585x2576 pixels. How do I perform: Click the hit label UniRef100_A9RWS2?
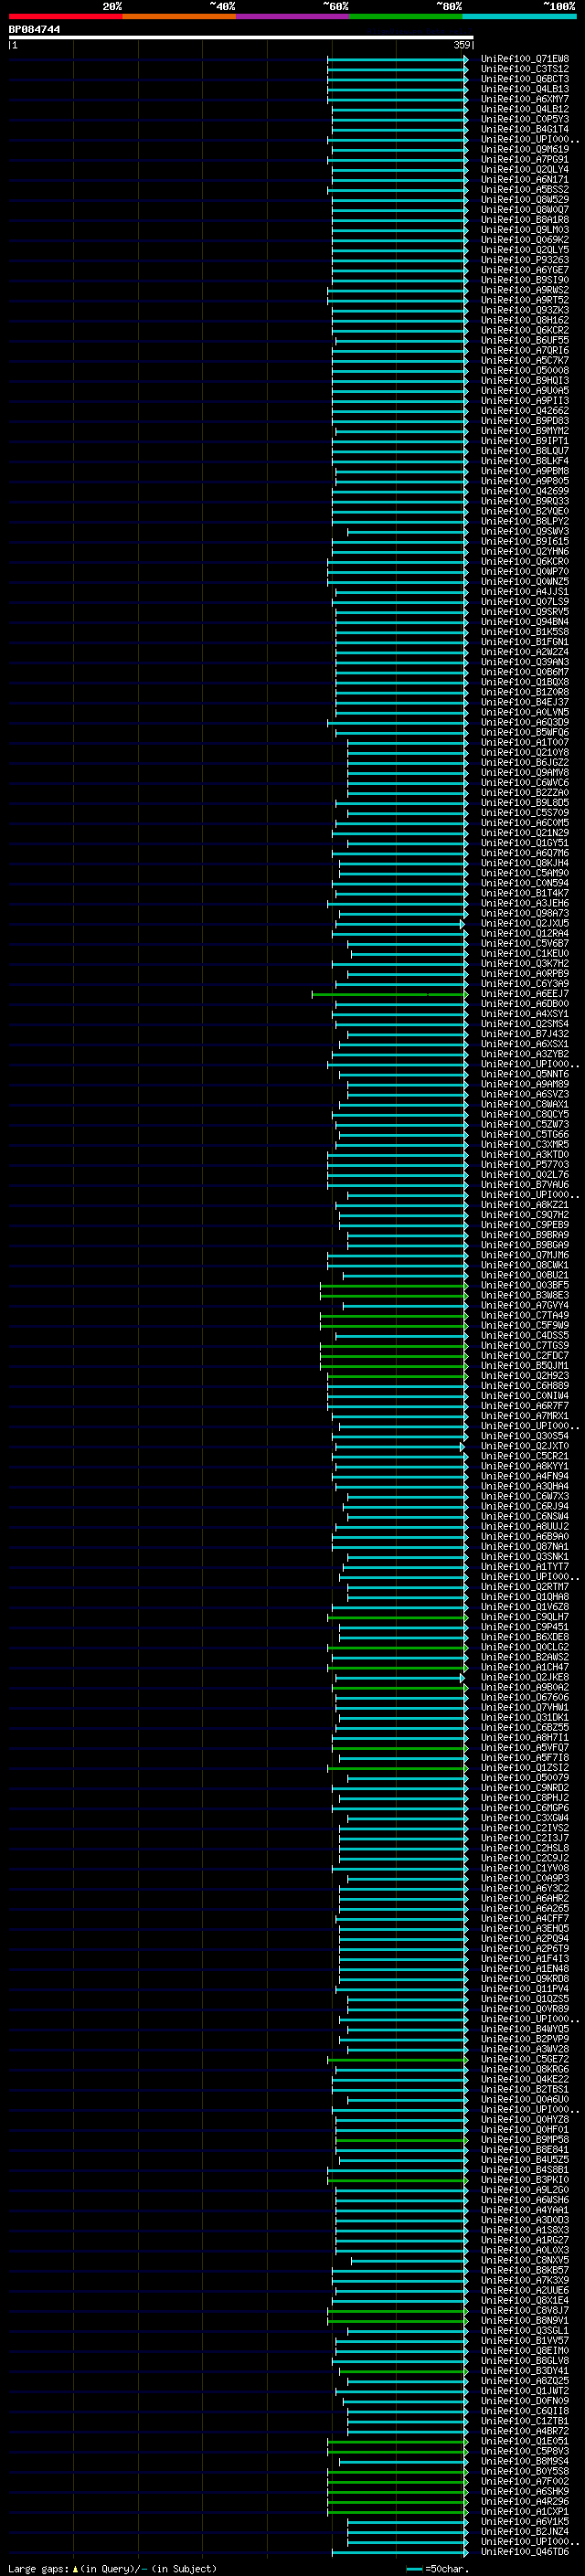tap(525, 290)
